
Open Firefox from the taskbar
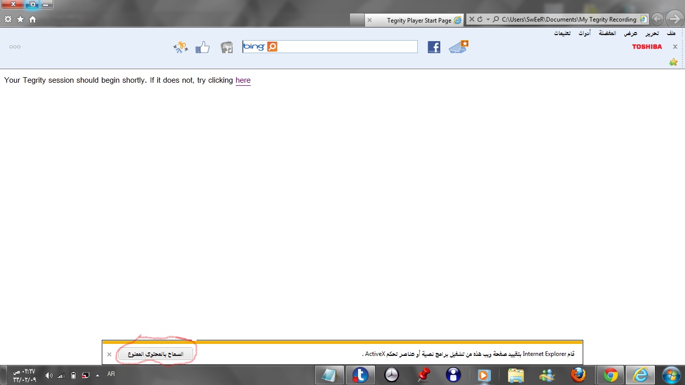click(578, 375)
